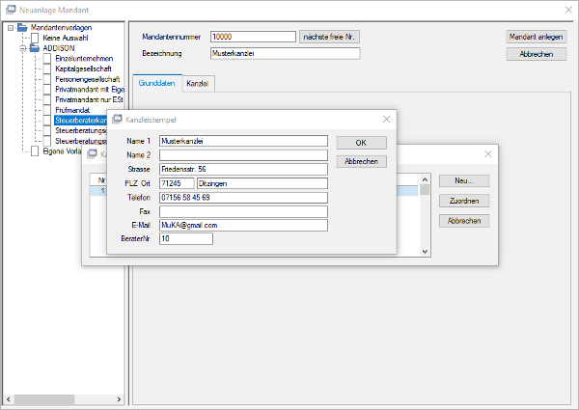Toggle the Steuerberaterkanzlei highlighted checkbox
The width and height of the screenshot is (579, 410).
pyautogui.click(x=47, y=121)
